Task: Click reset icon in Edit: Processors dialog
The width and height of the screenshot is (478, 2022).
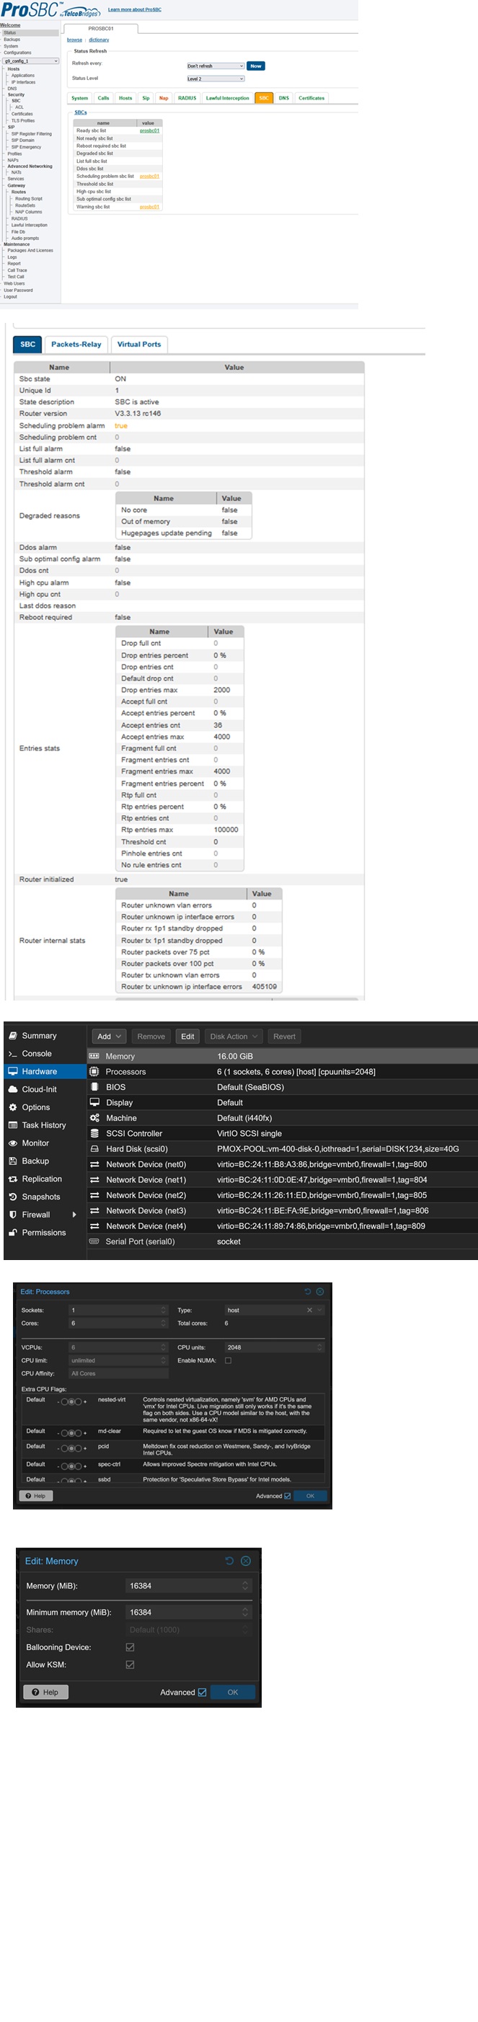Action: coord(308,1291)
